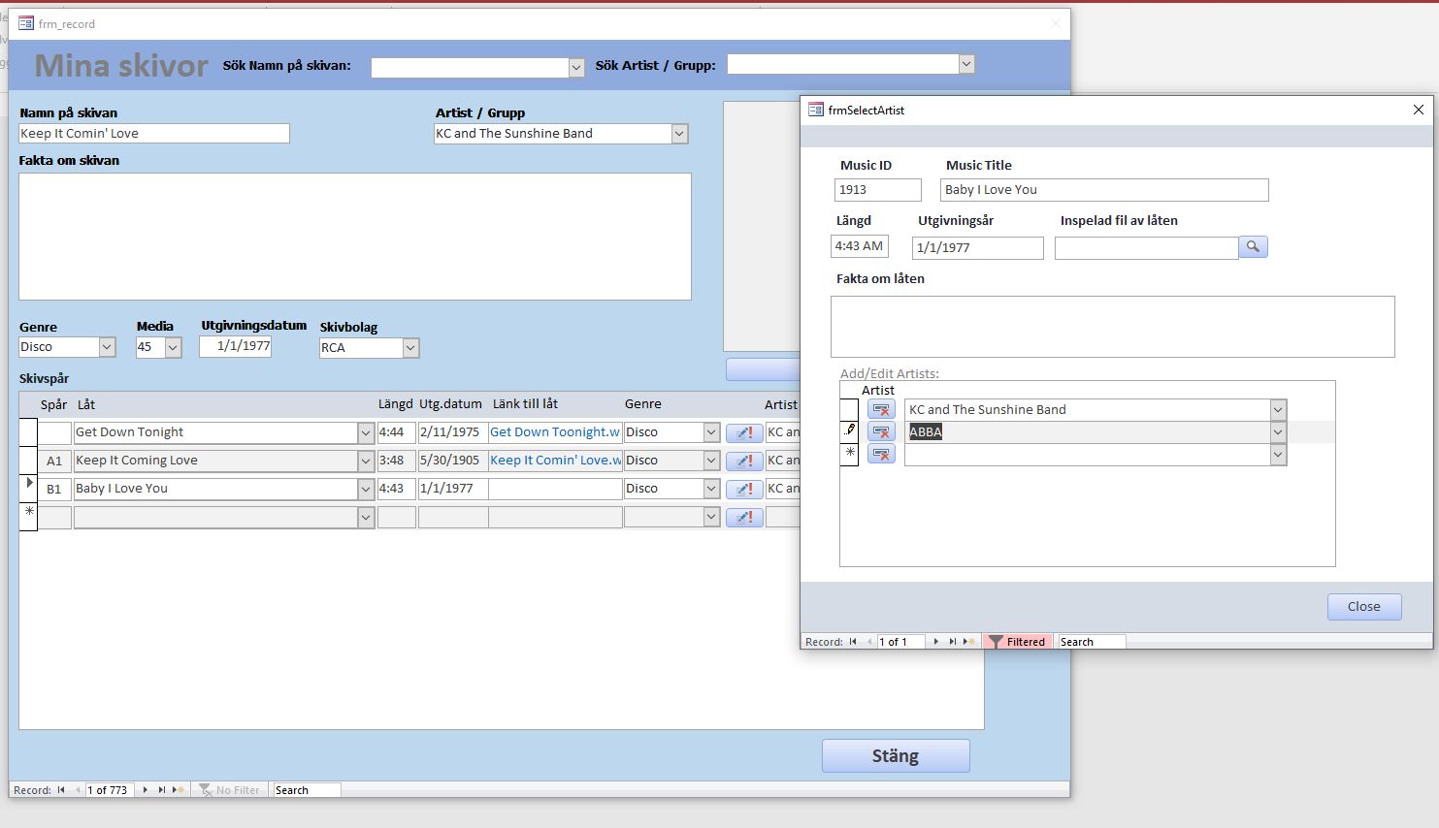Viewport: 1439px width, 828px height.
Task: Go to next record in frmSelectArtist navigation
Action: click(x=936, y=642)
